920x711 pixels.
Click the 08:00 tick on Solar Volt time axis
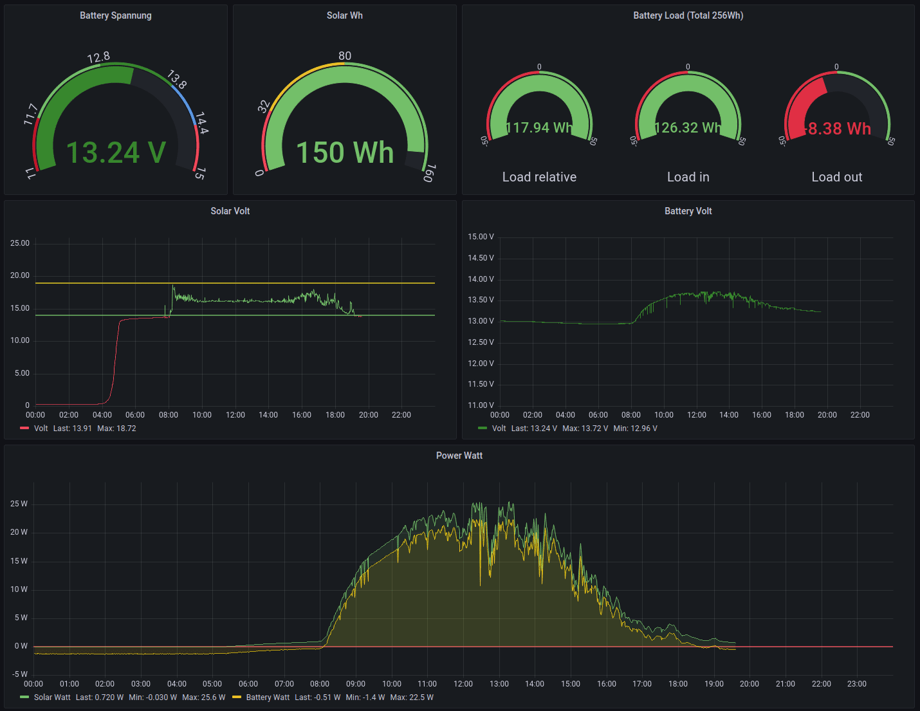click(169, 415)
